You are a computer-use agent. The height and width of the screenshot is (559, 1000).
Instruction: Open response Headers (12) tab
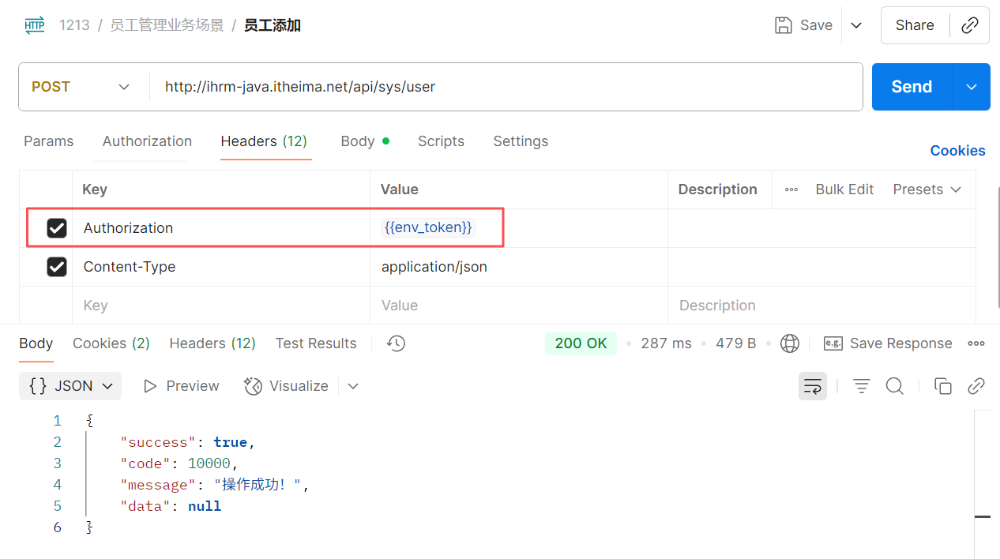click(x=212, y=343)
